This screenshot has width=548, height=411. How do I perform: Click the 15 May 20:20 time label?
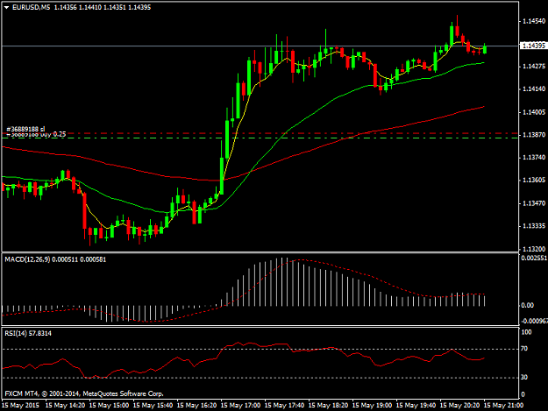coord(460,406)
